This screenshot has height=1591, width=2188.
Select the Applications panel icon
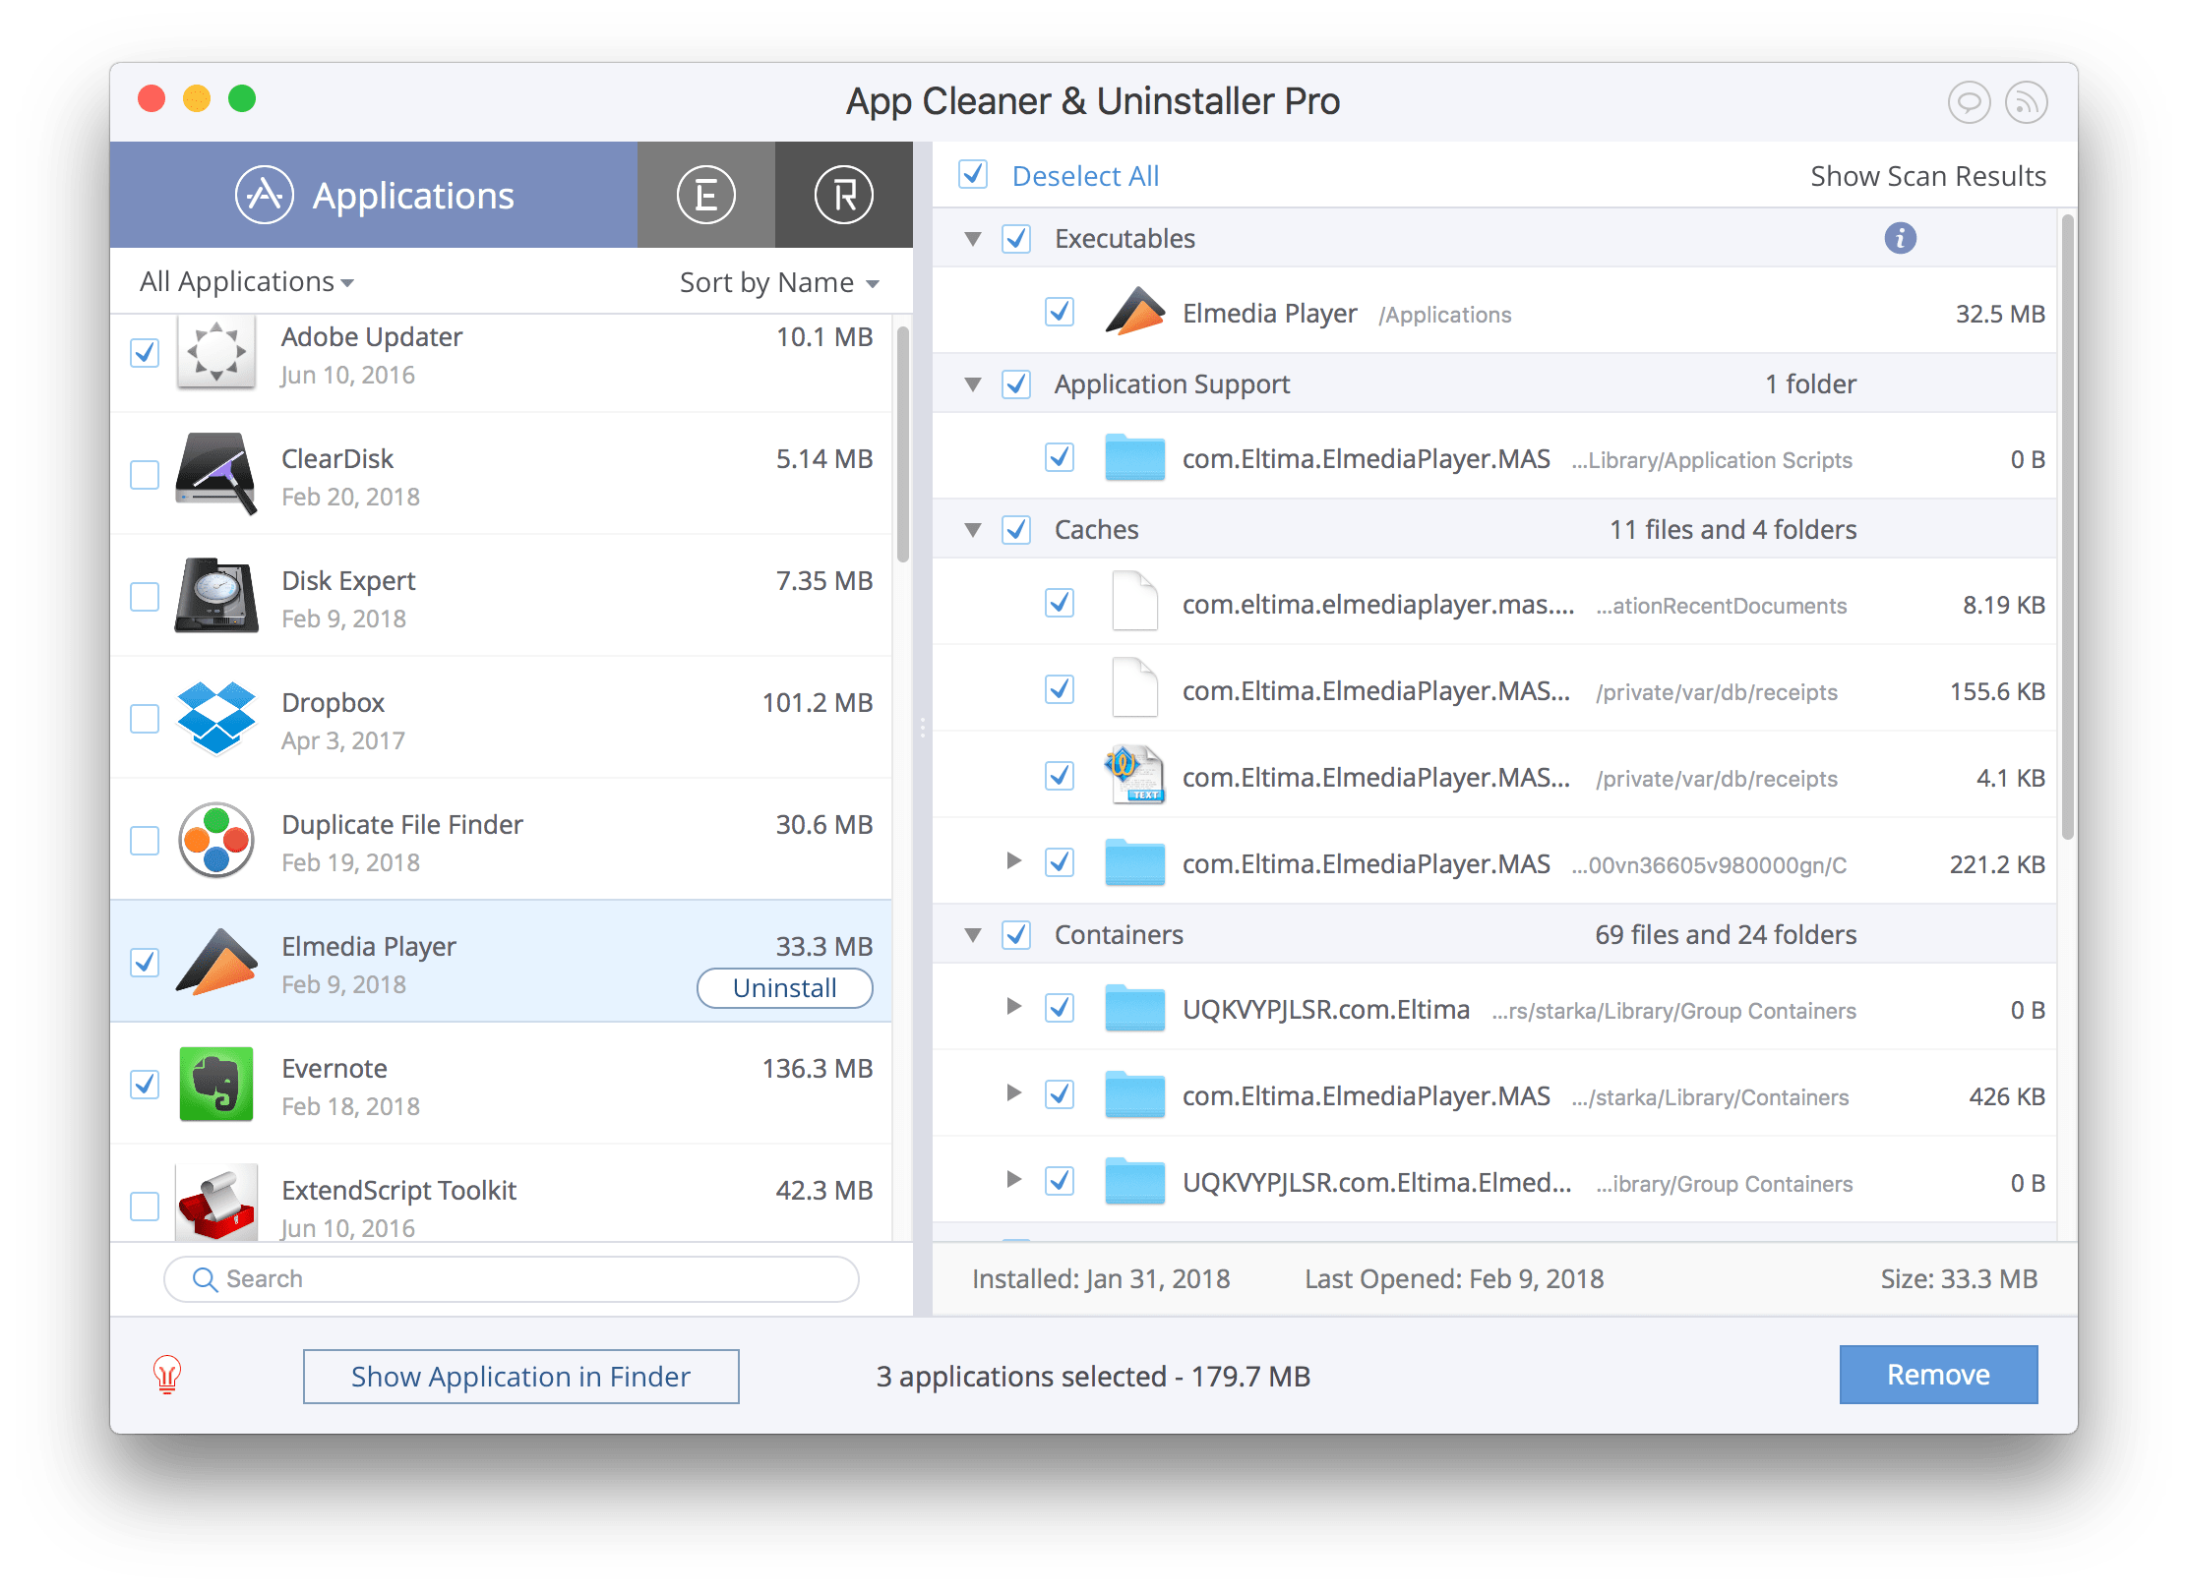pos(264,195)
